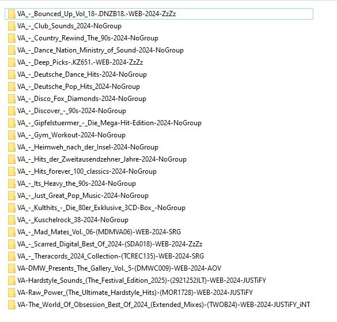The height and width of the screenshot is (322, 337).
Task: Select Gipfelstuermer_-_Die_Mega-Hit-Edition folder name
Action: [x=109, y=123]
